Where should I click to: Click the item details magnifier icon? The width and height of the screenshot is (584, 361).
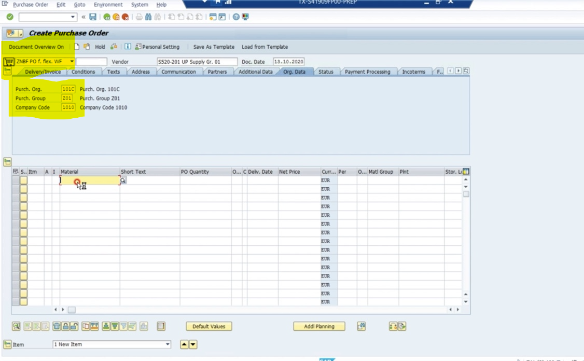click(16, 326)
